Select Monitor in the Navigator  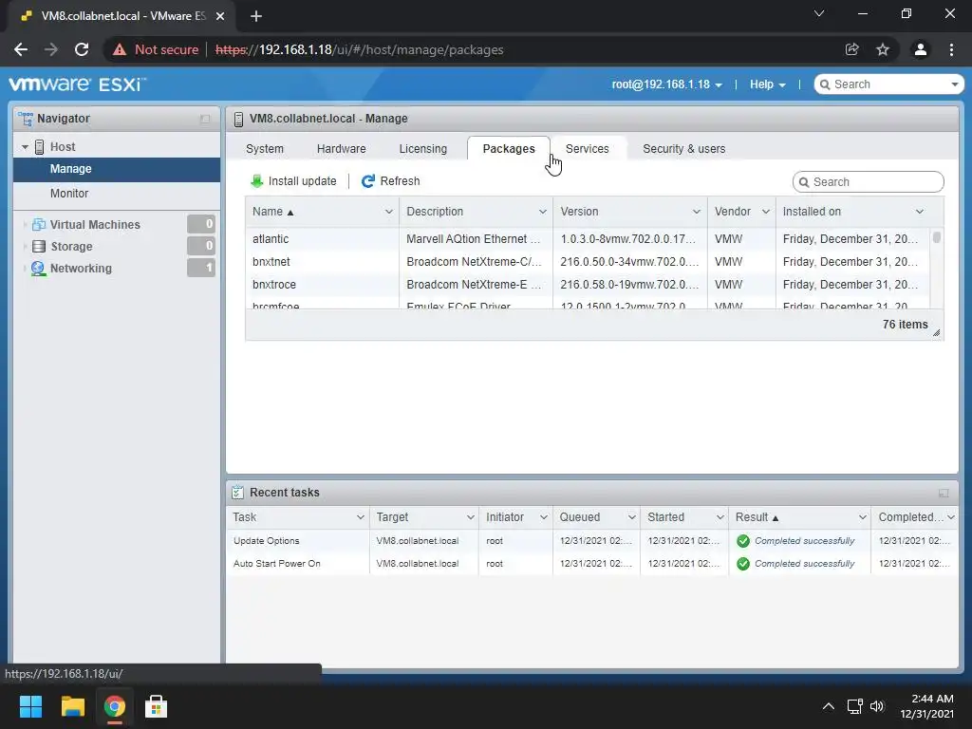tap(117, 194)
